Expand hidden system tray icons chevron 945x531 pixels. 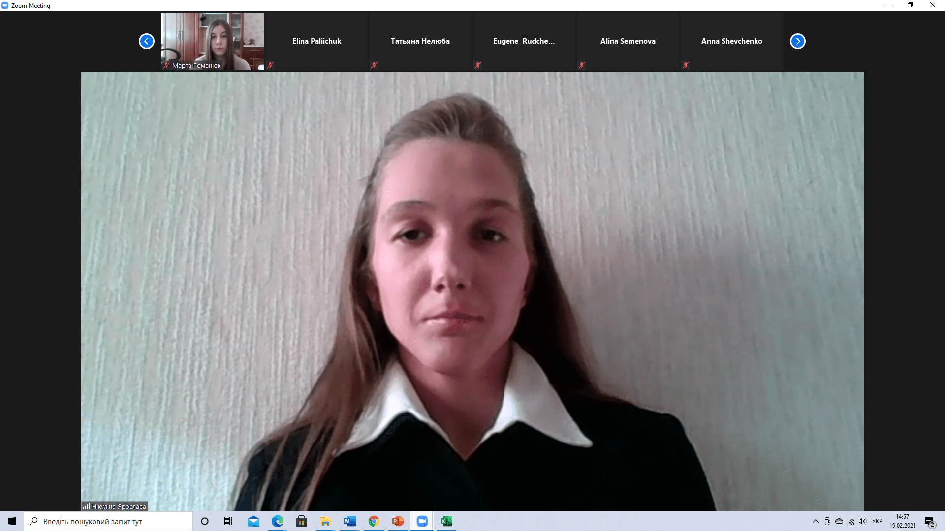click(815, 521)
